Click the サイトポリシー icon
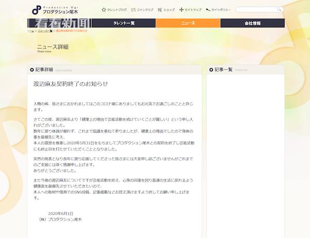Screen dimensions: 310x238 [208, 10]
